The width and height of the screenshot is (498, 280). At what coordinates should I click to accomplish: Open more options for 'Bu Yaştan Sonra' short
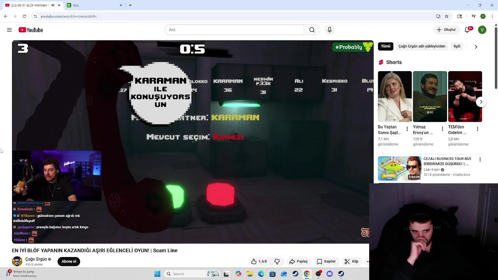coord(407,129)
